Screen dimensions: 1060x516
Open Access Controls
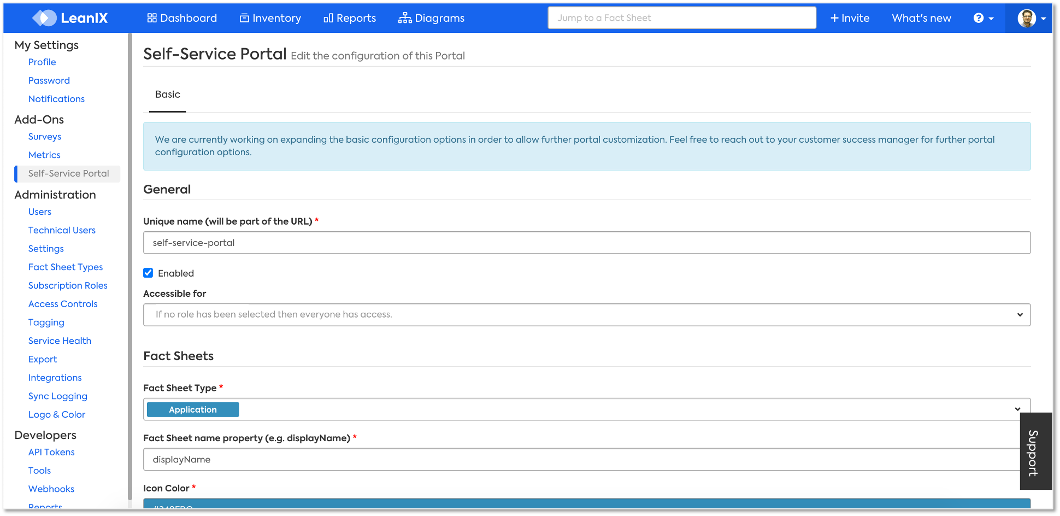(63, 304)
